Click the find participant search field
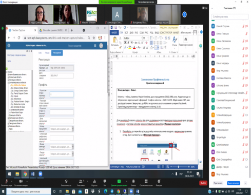 (230, 17)
